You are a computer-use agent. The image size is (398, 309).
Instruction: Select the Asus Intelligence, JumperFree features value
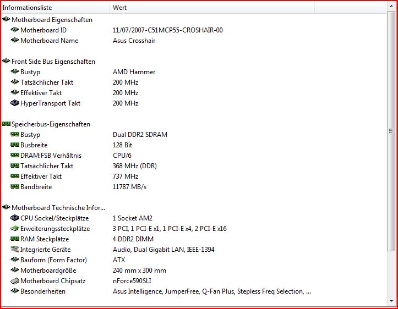[212, 291]
